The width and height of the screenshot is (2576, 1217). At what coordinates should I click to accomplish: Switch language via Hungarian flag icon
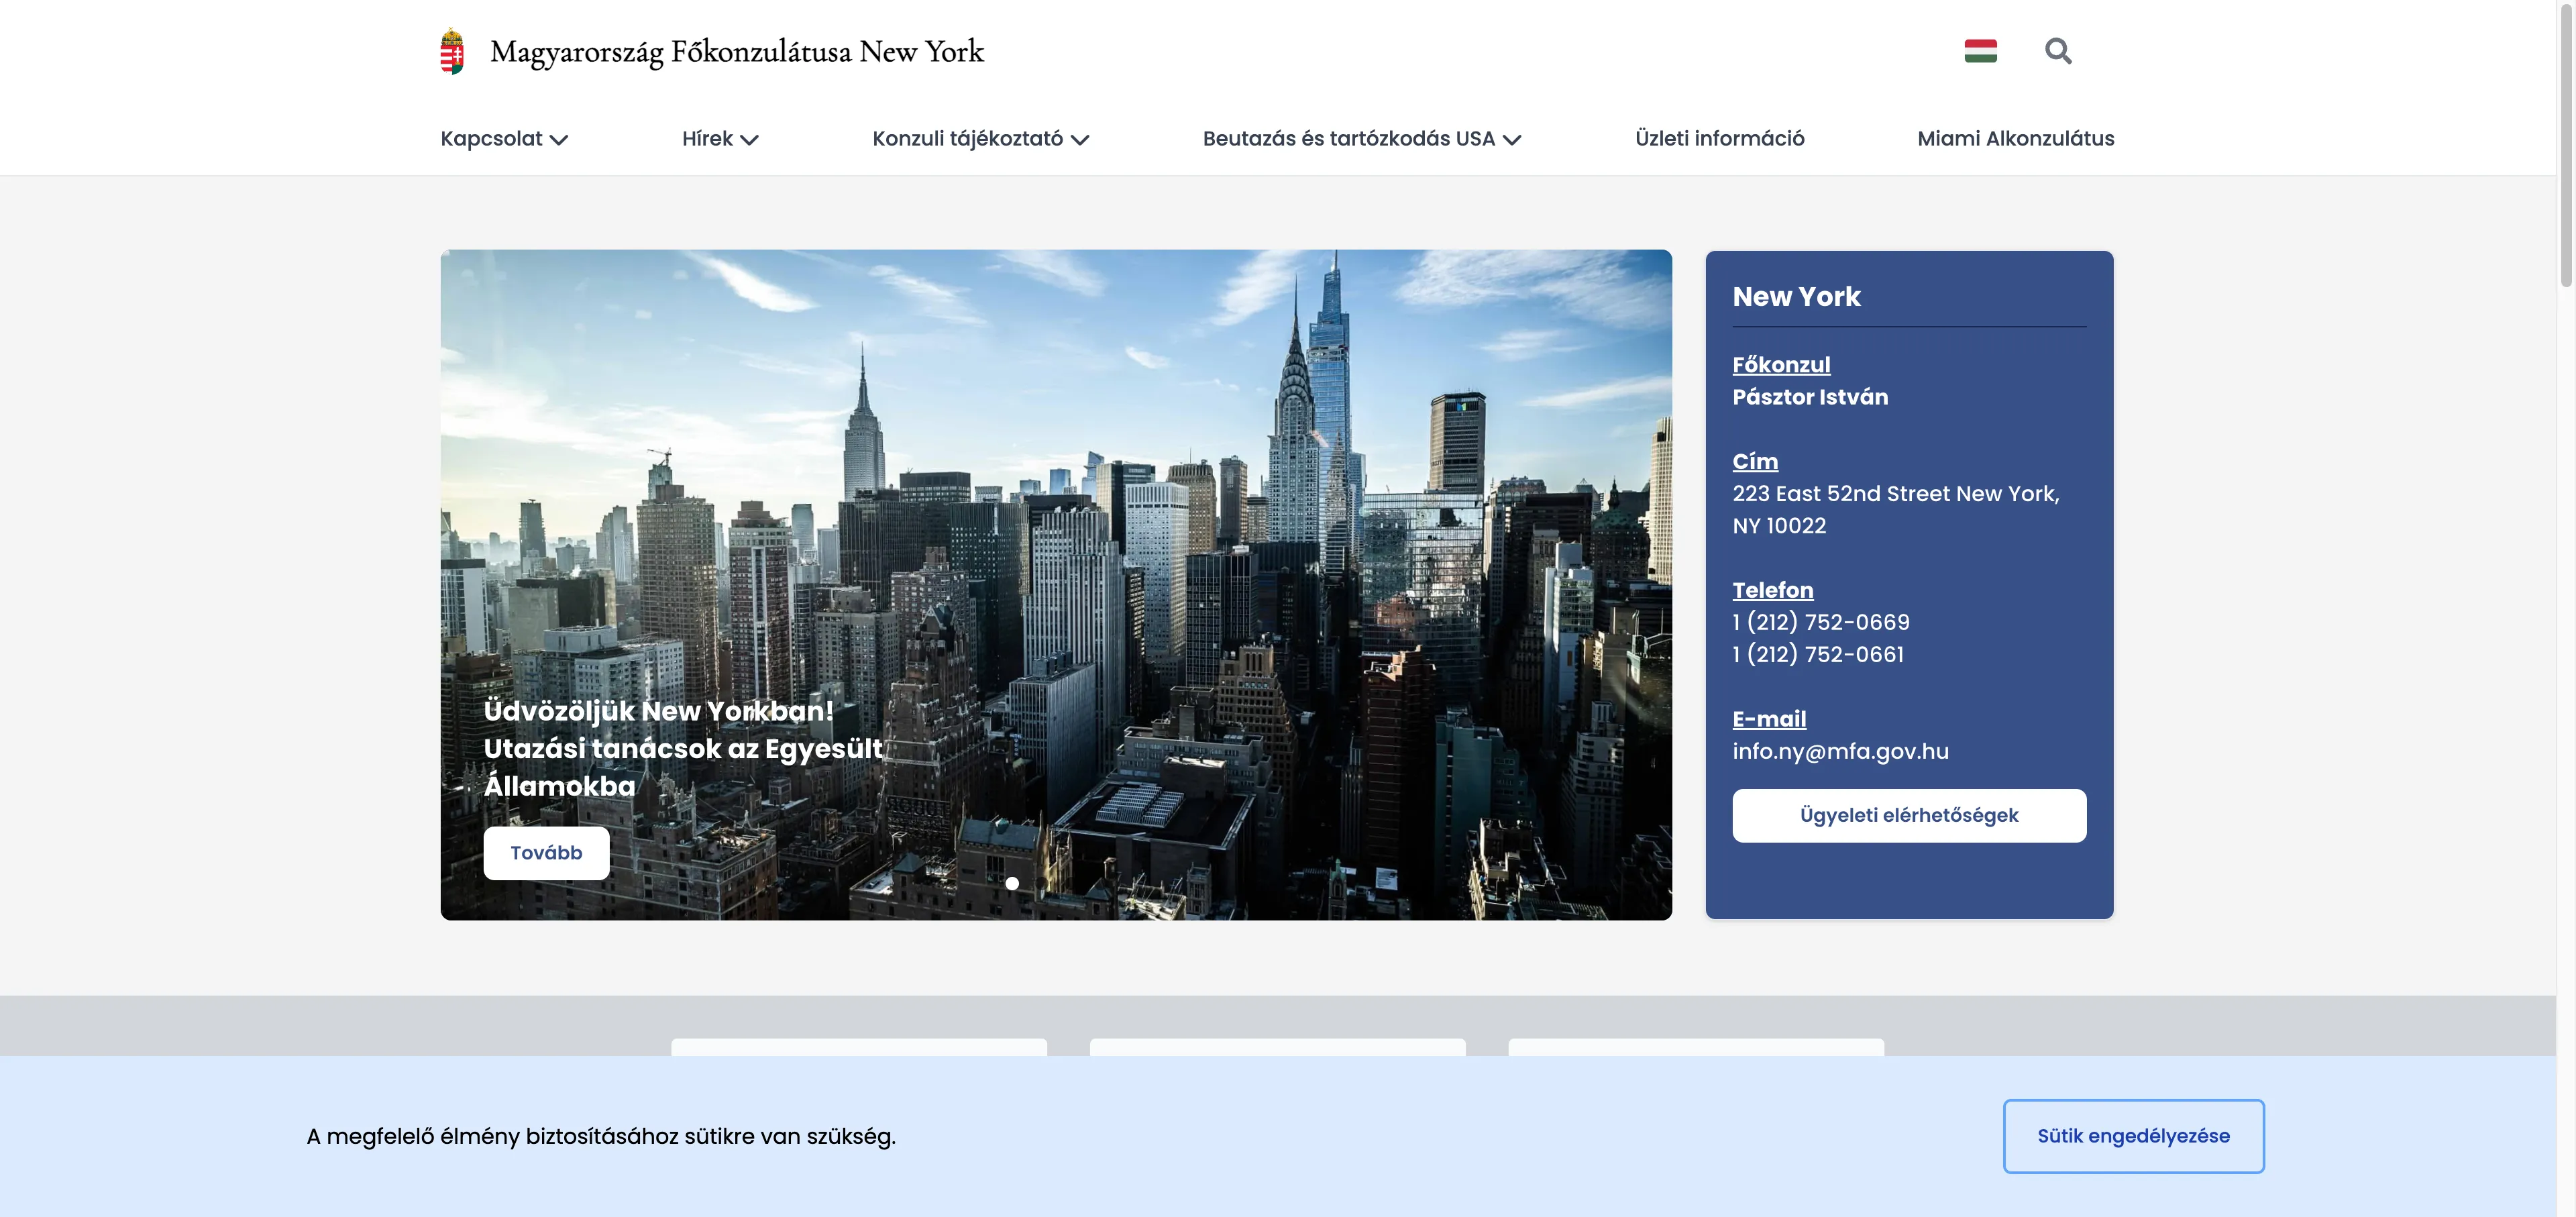tap(1980, 51)
